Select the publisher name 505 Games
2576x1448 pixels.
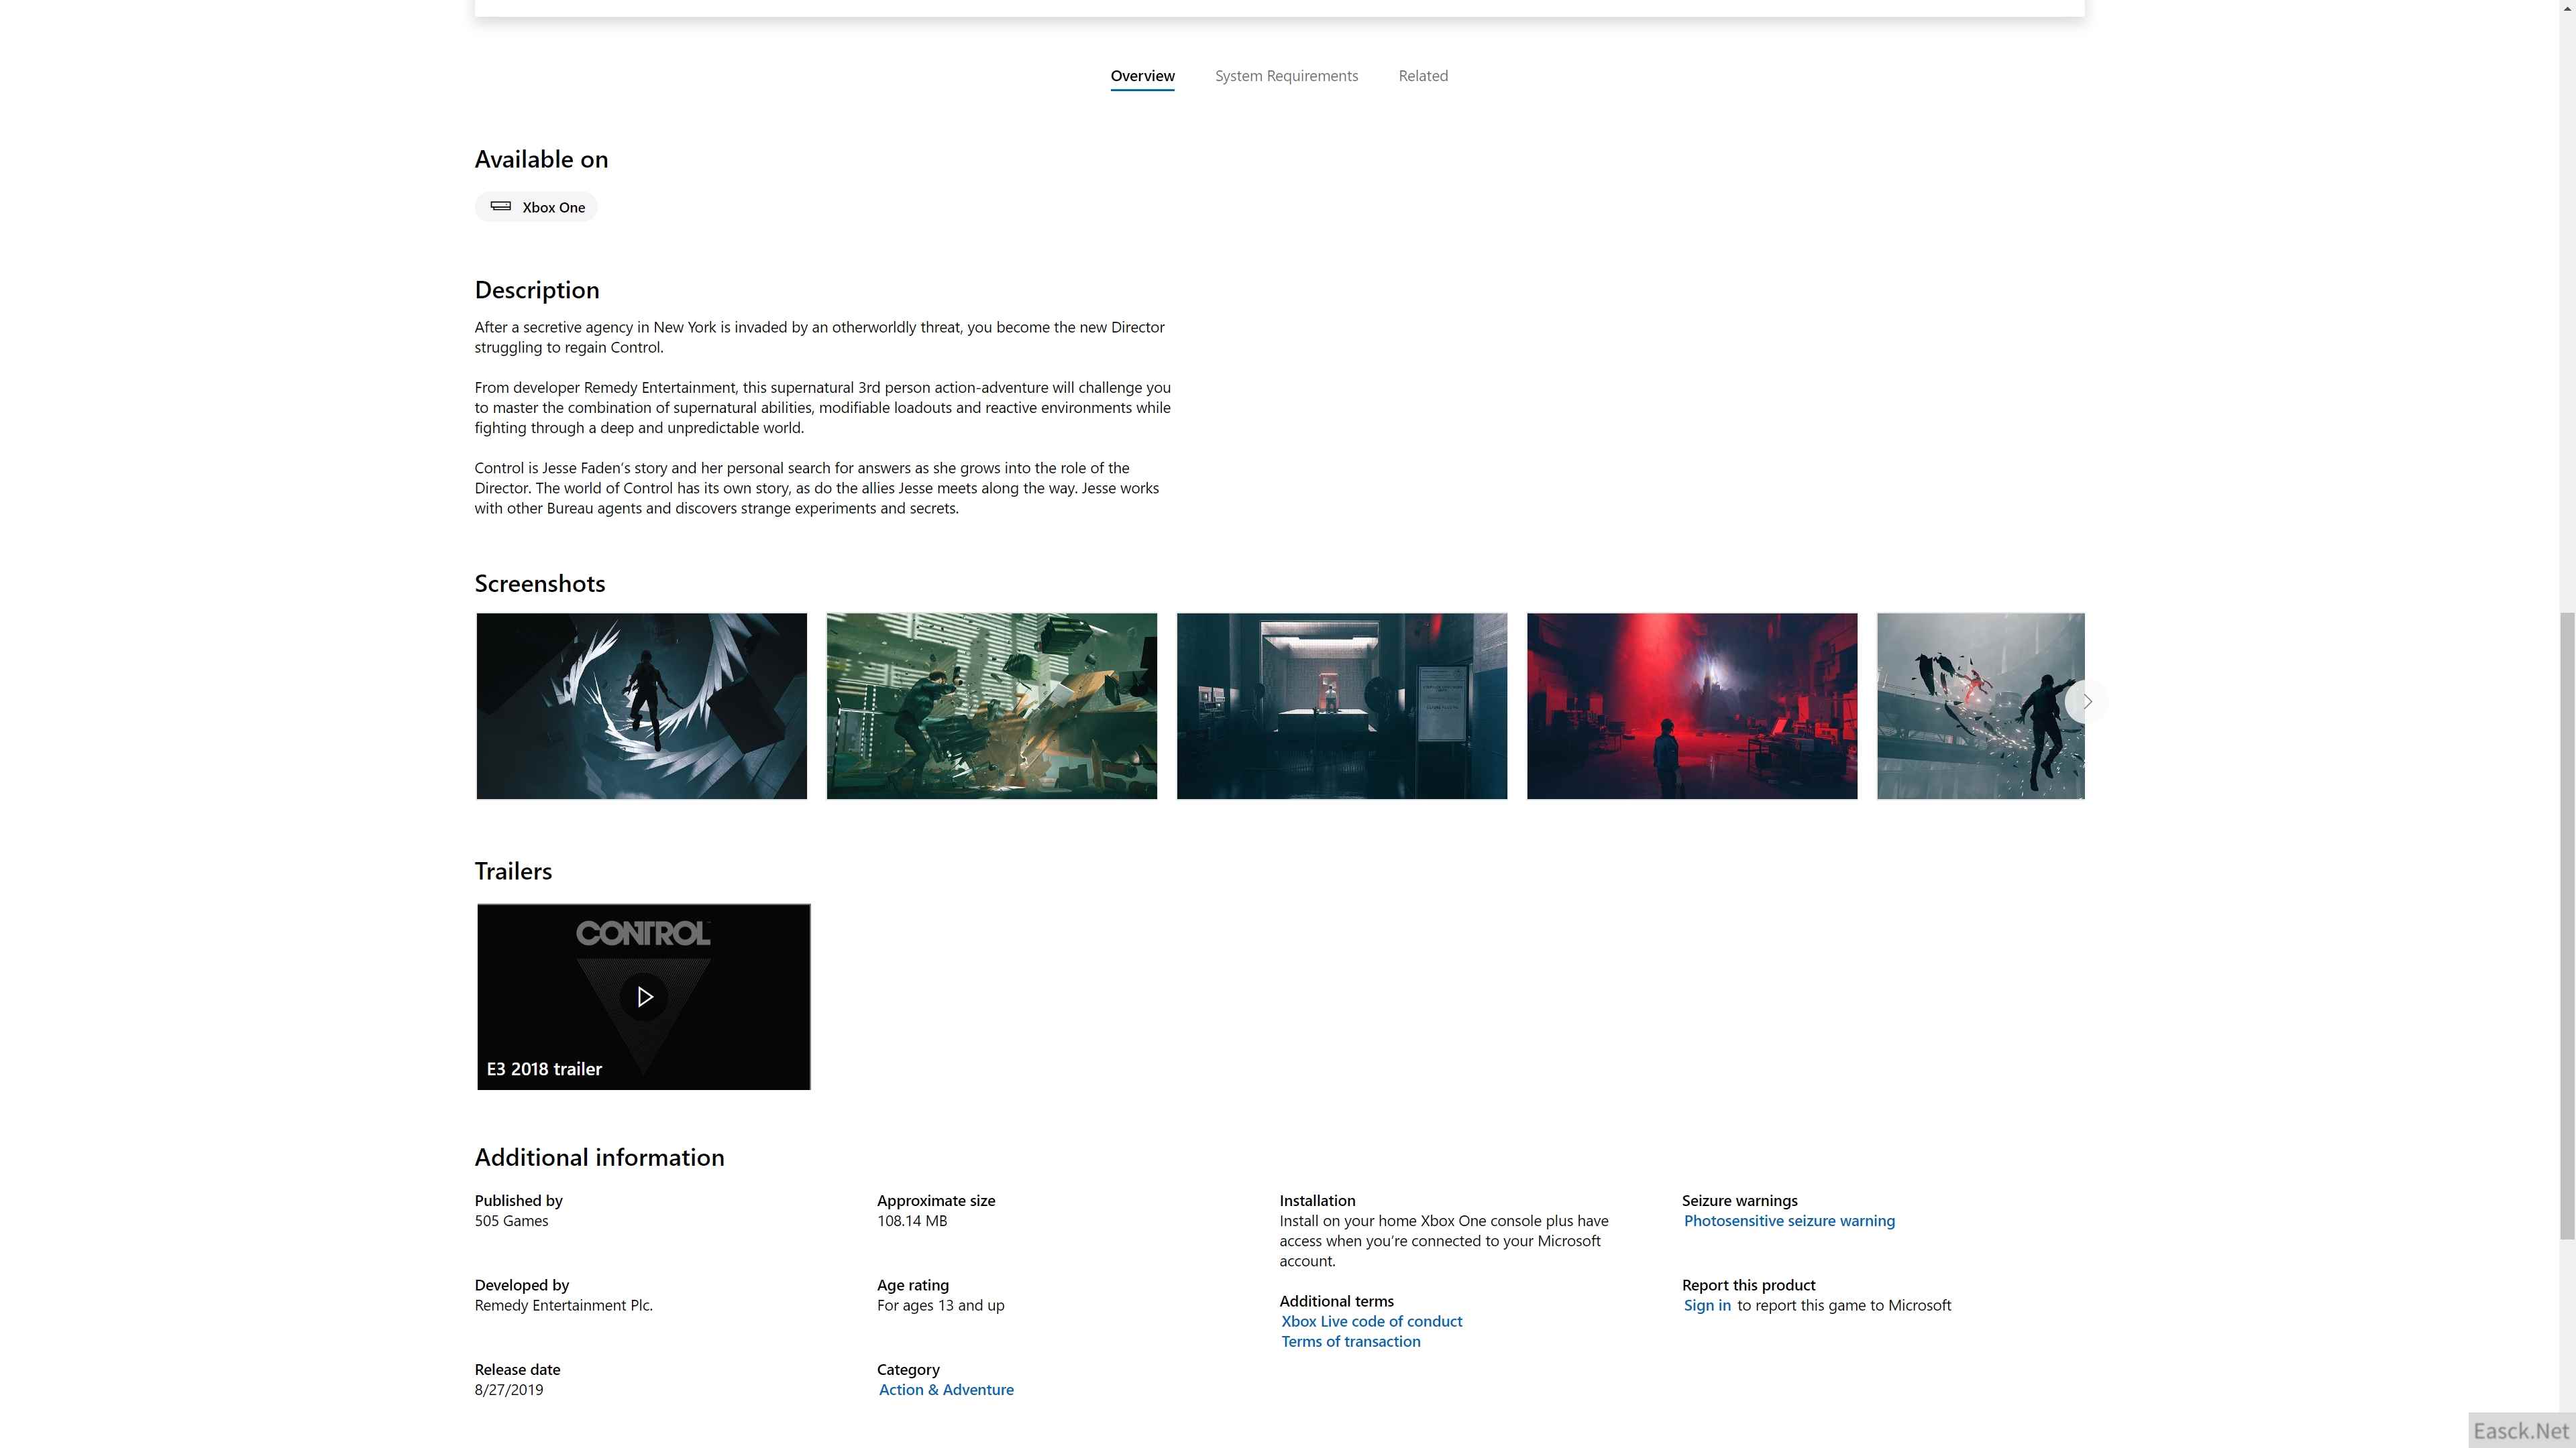(511, 1220)
